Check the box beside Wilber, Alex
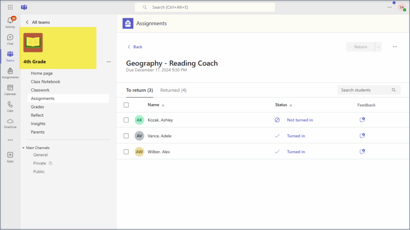The height and width of the screenshot is (230, 410). (x=126, y=152)
